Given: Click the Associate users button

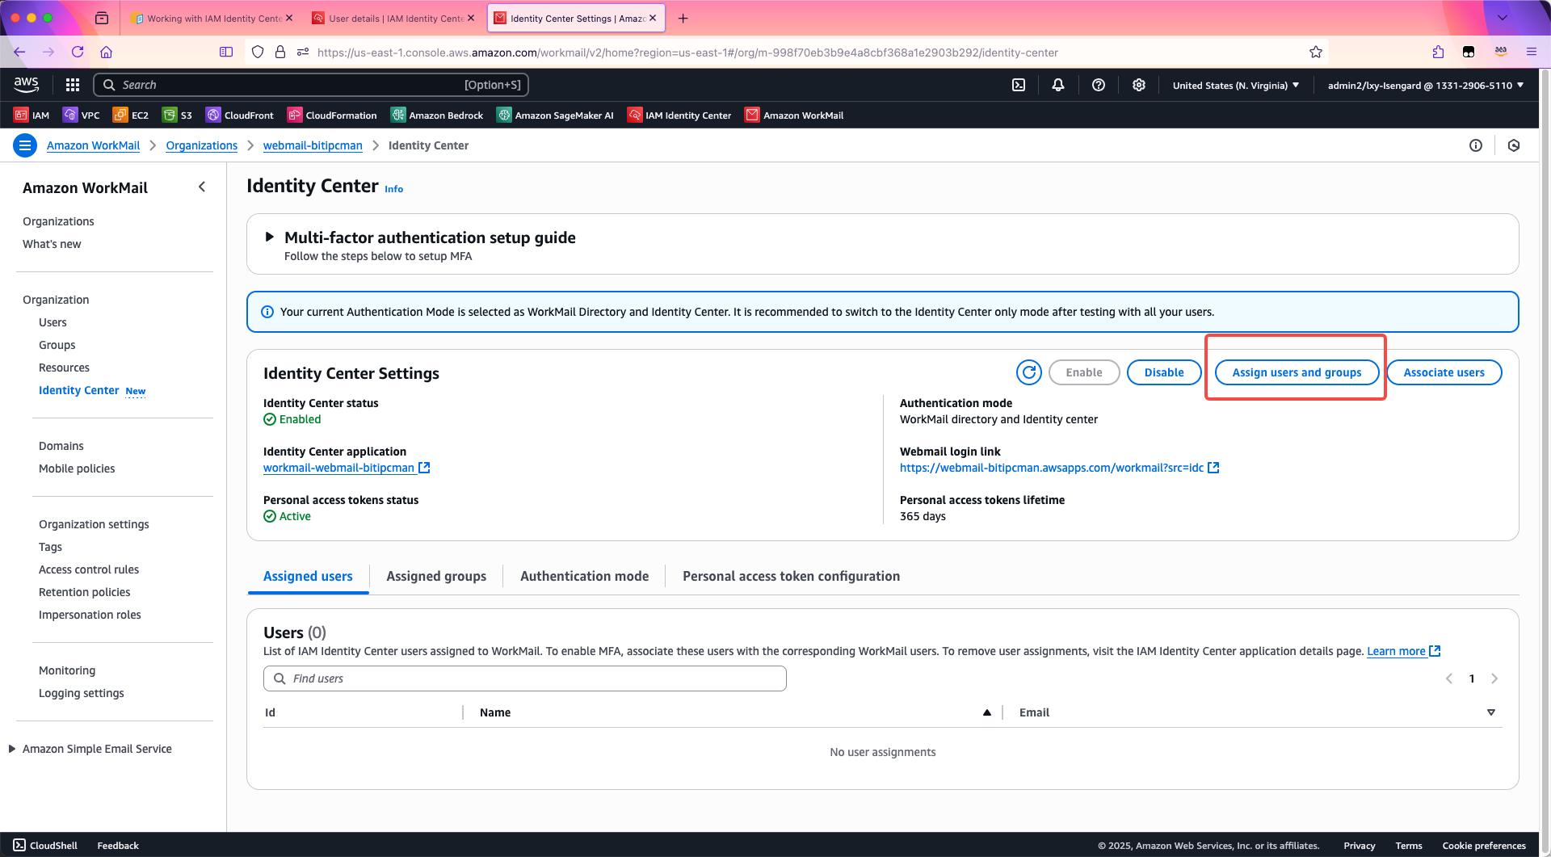Looking at the screenshot, I should [1444, 372].
